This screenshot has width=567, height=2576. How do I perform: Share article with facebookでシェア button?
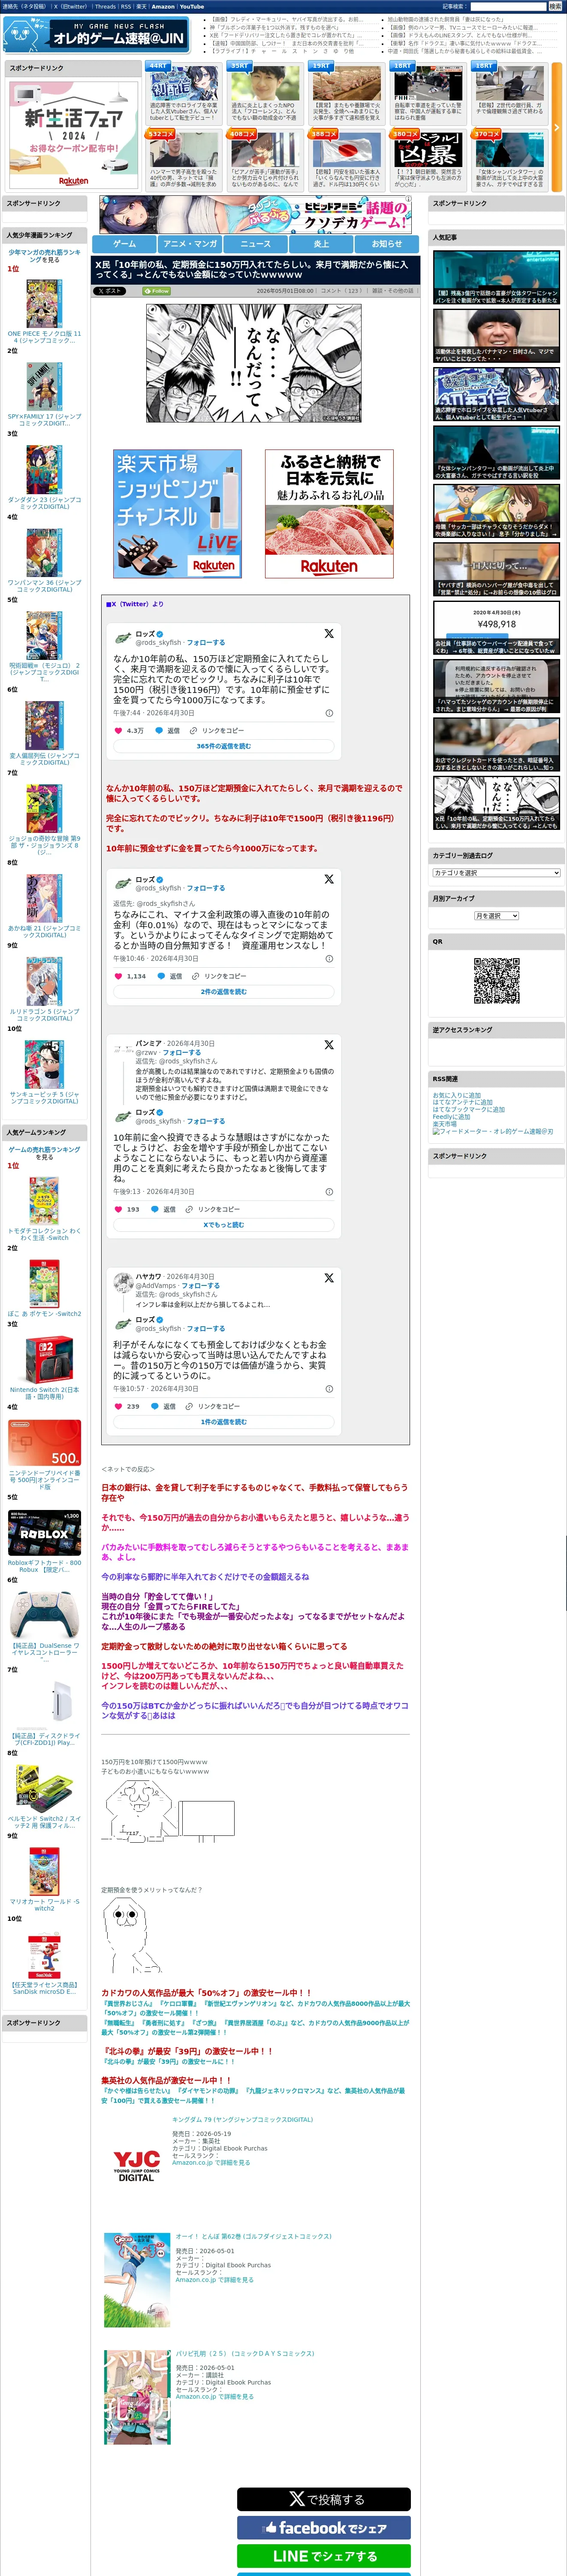pyautogui.click(x=323, y=2527)
